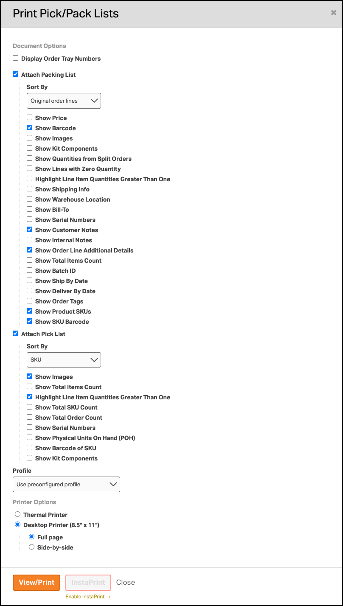343x606 pixels.
Task: Tick the Show Price checkbox
Action: [x=30, y=118]
